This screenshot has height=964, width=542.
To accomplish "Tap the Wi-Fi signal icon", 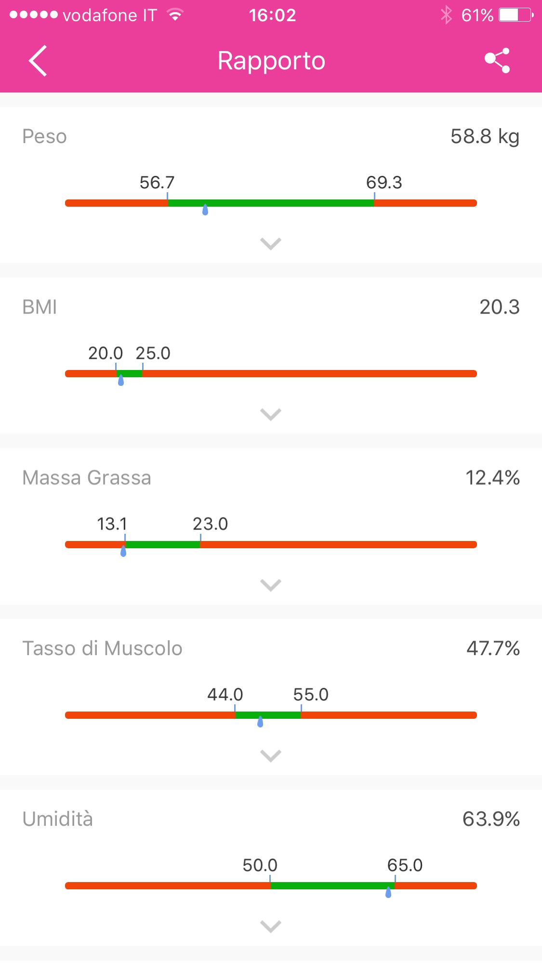I will [x=175, y=15].
